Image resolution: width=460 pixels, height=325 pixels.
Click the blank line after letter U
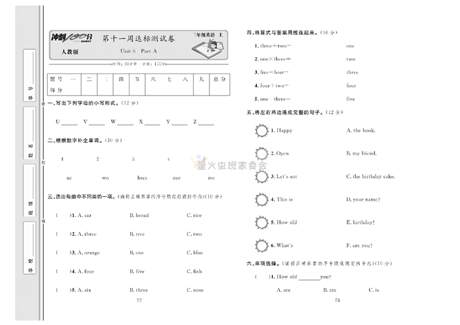pos(70,122)
